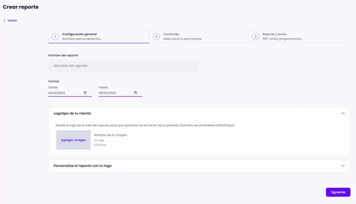Select the Configuración general tab
The width and height of the screenshot is (356, 204).
pos(82,36)
